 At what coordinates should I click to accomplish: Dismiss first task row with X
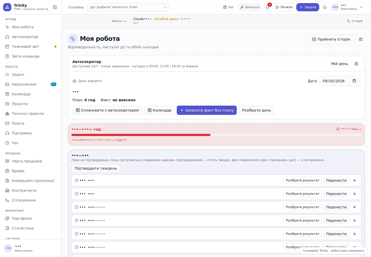(355, 180)
